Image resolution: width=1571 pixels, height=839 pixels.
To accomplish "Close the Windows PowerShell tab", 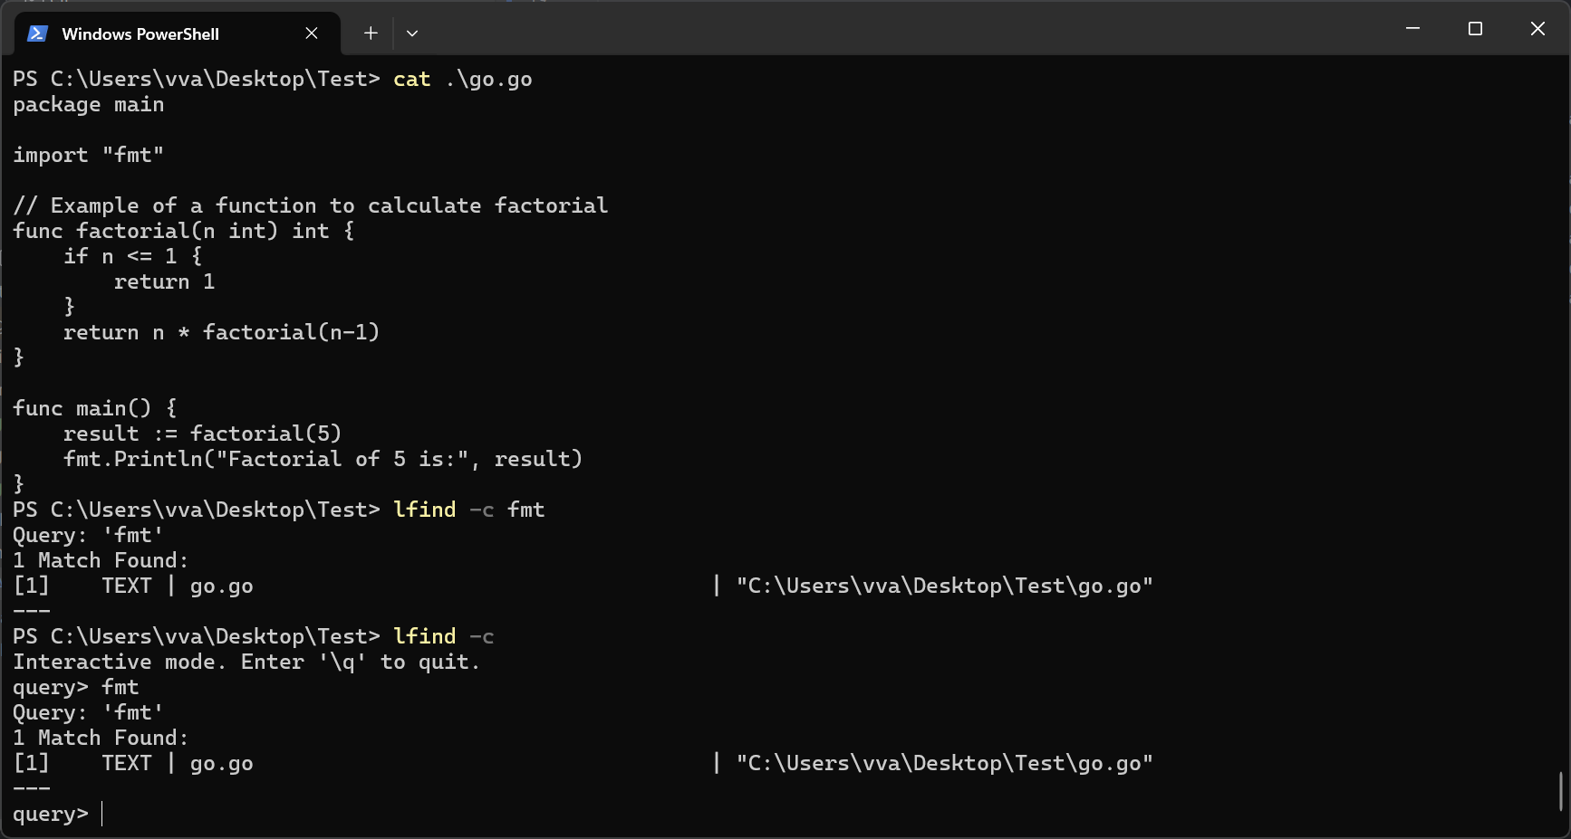I will pos(312,33).
